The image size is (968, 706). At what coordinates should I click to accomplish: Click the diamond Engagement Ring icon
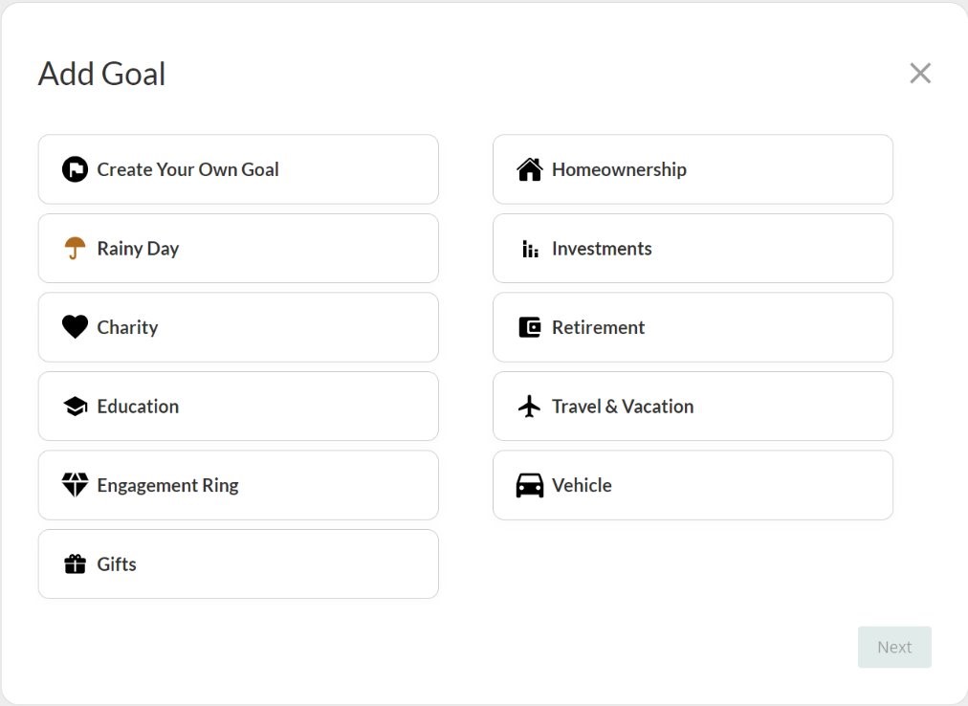(75, 485)
